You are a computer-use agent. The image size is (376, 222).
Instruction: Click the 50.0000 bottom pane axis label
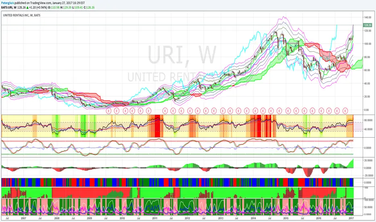[x=368, y=207]
